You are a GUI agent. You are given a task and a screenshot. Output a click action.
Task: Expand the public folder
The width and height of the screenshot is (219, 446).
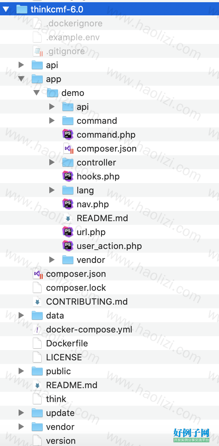pyautogui.click(x=21, y=371)
